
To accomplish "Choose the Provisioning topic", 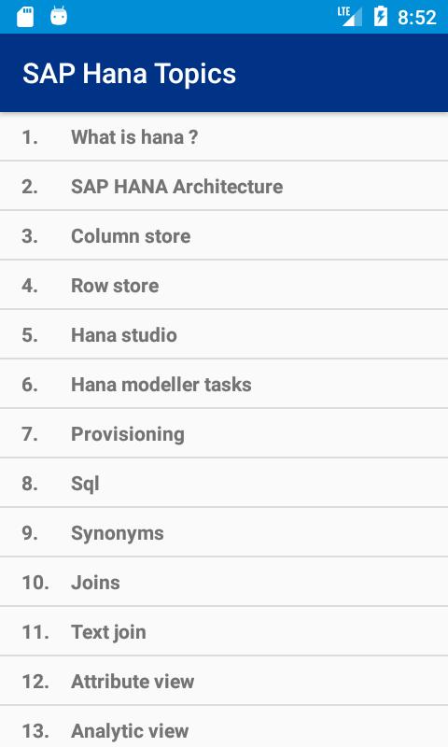I will [224, 434].
